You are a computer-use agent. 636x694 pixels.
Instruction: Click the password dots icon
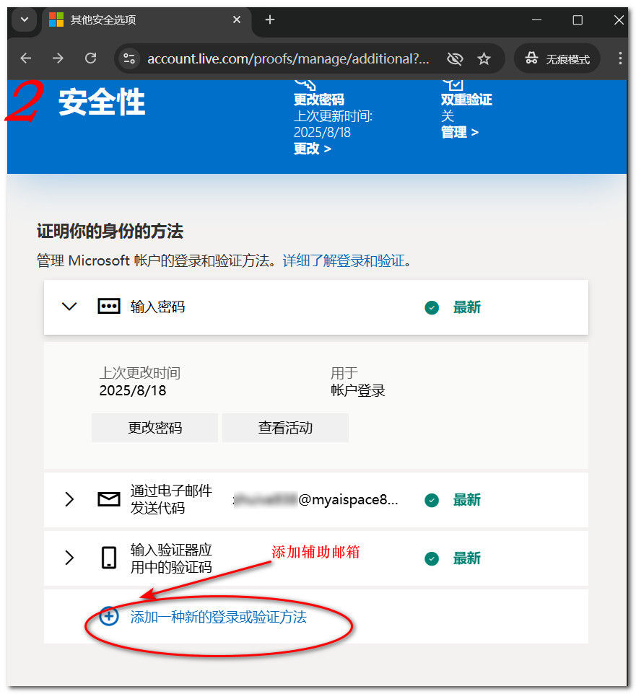point(109,307)
